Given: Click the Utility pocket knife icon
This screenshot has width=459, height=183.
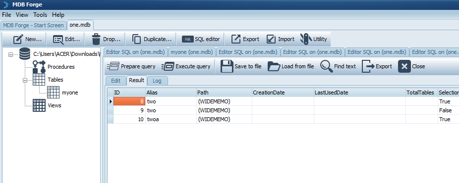Looking at the screenshot, I should tap(306, 39).
